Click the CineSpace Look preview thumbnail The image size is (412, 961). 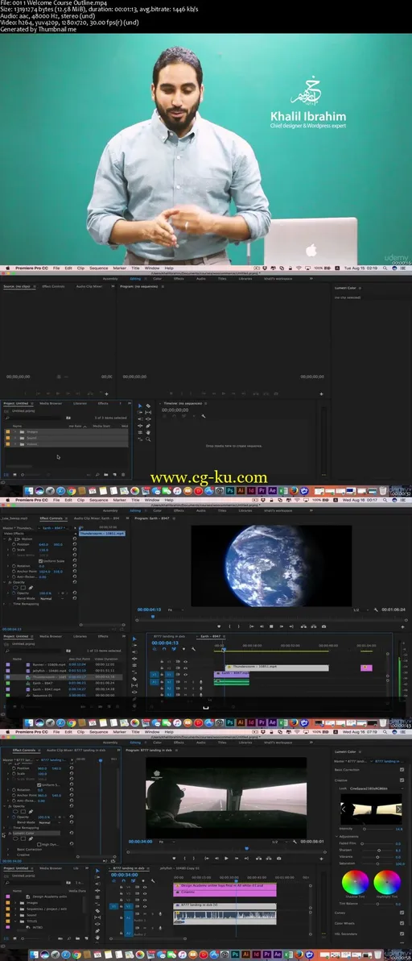[371, 809]
